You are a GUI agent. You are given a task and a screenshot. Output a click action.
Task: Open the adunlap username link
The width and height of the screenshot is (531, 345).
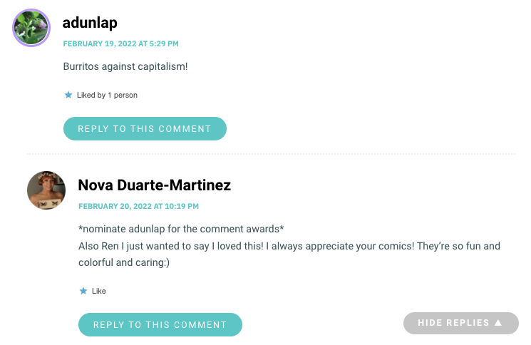click(90, 23)
